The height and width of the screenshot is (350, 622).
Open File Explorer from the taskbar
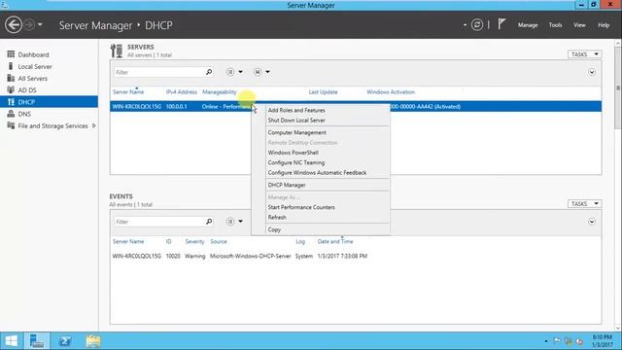pyautogui.click(x=93, y=341)
